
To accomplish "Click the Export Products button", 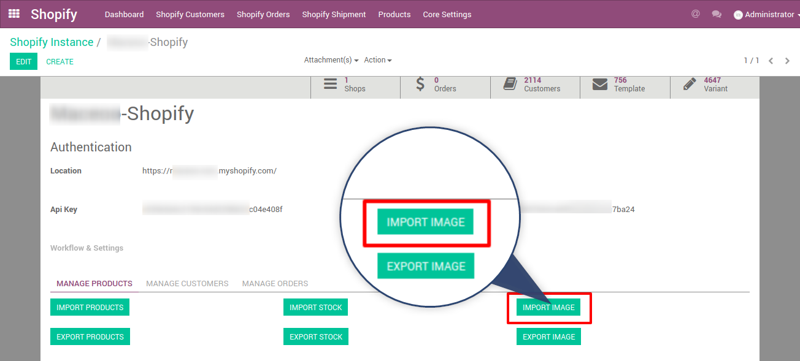I will point(90,336).
